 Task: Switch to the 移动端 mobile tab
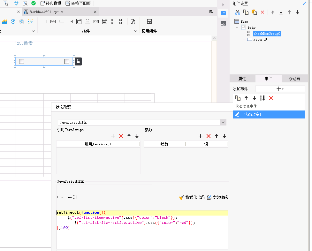(x=295, y=79)
